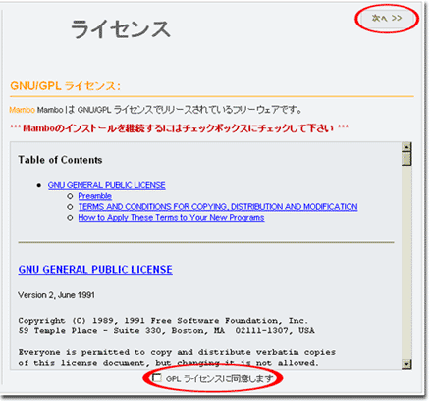Open How to Apply These Terms link

pyautogui.click(x=171, y=218)
